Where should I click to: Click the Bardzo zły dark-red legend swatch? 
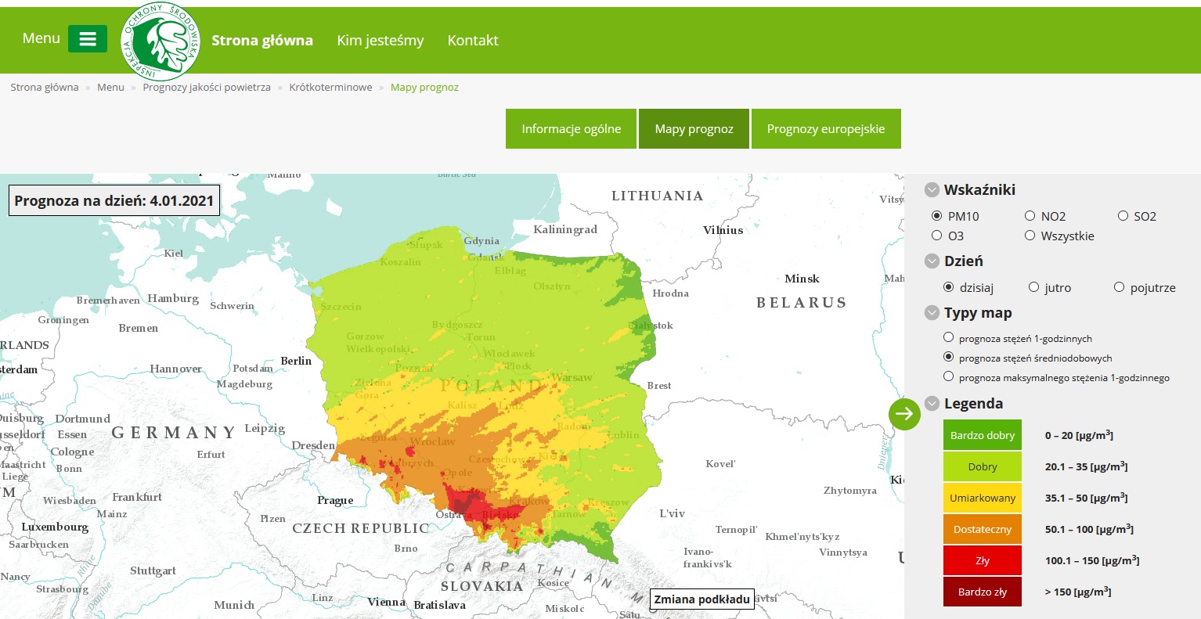coord(983,592)
